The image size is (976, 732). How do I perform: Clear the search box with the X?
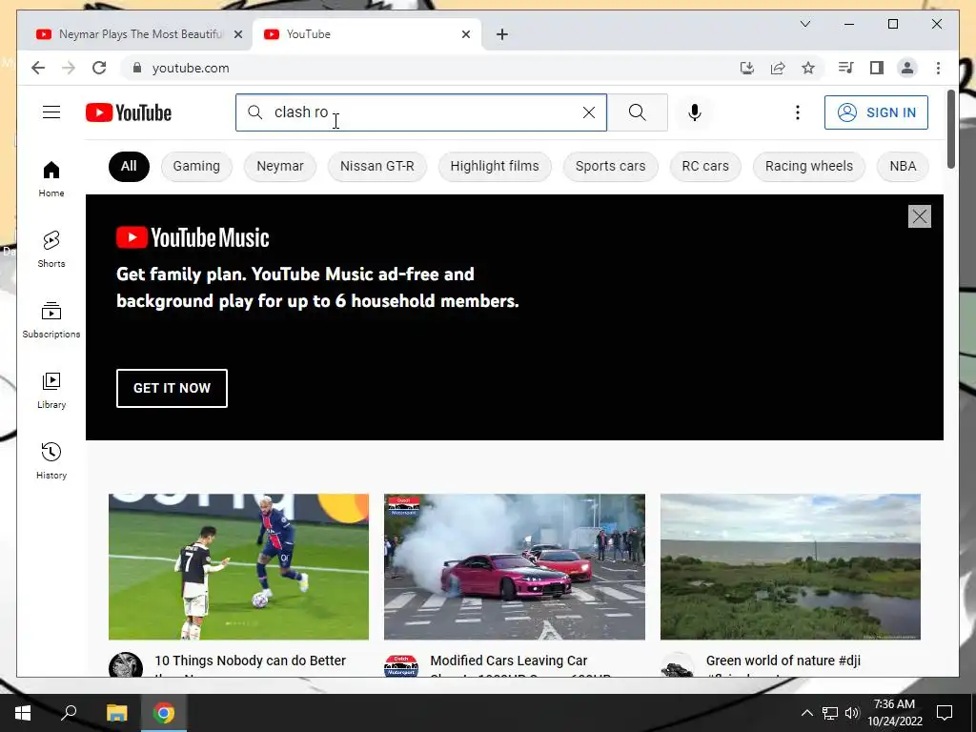pos(589,112)
